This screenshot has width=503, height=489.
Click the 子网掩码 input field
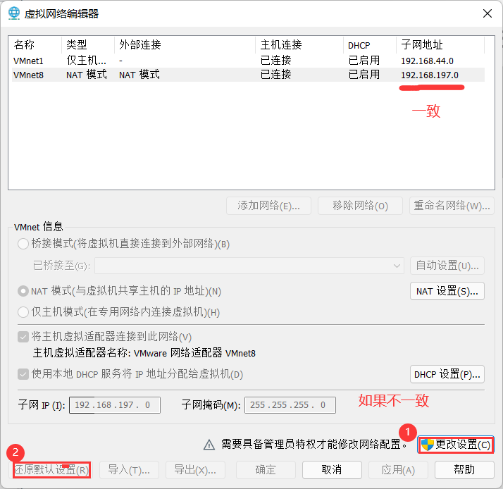pos(290,405)
